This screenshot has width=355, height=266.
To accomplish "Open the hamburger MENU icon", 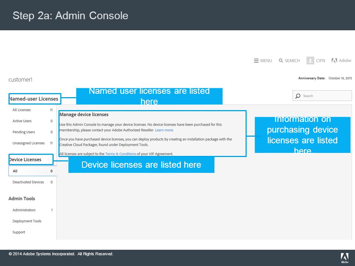I will [x=256, y=61].
